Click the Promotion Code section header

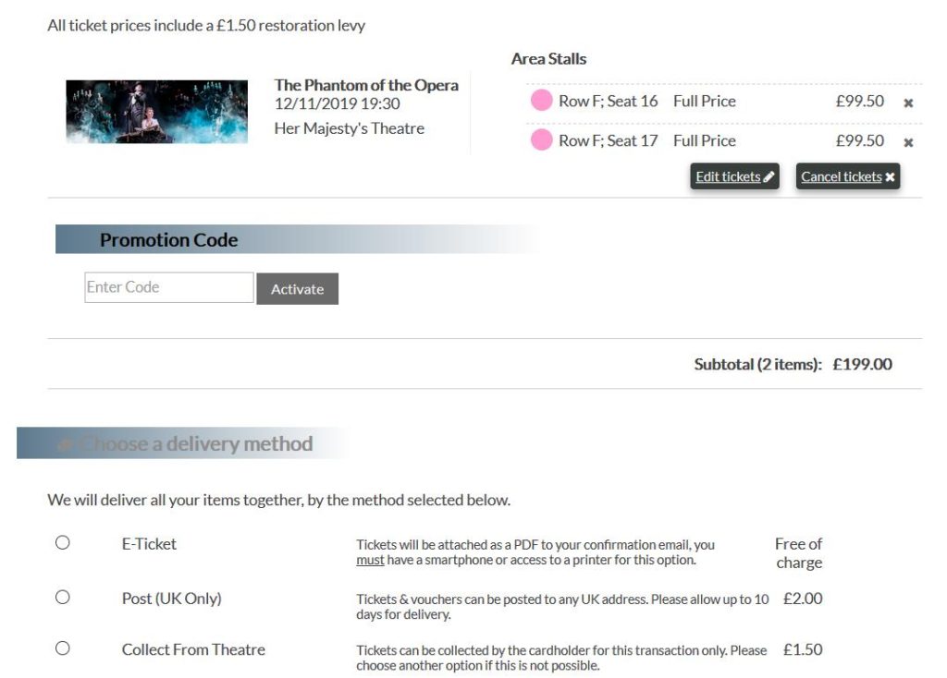168,240
